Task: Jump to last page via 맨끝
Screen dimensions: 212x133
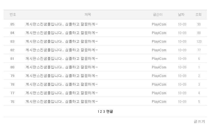Action: click(x=110, y=112)
